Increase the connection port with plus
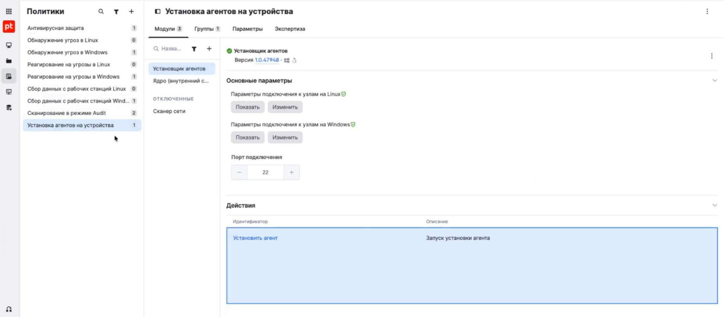 click(x=291, y=172)
